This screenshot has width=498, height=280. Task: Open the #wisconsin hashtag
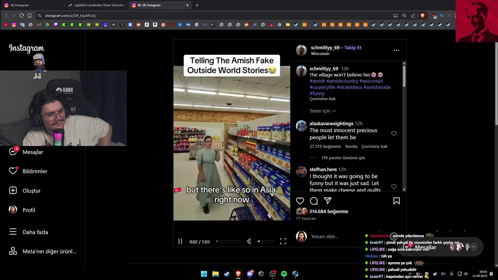coord(371,81)
